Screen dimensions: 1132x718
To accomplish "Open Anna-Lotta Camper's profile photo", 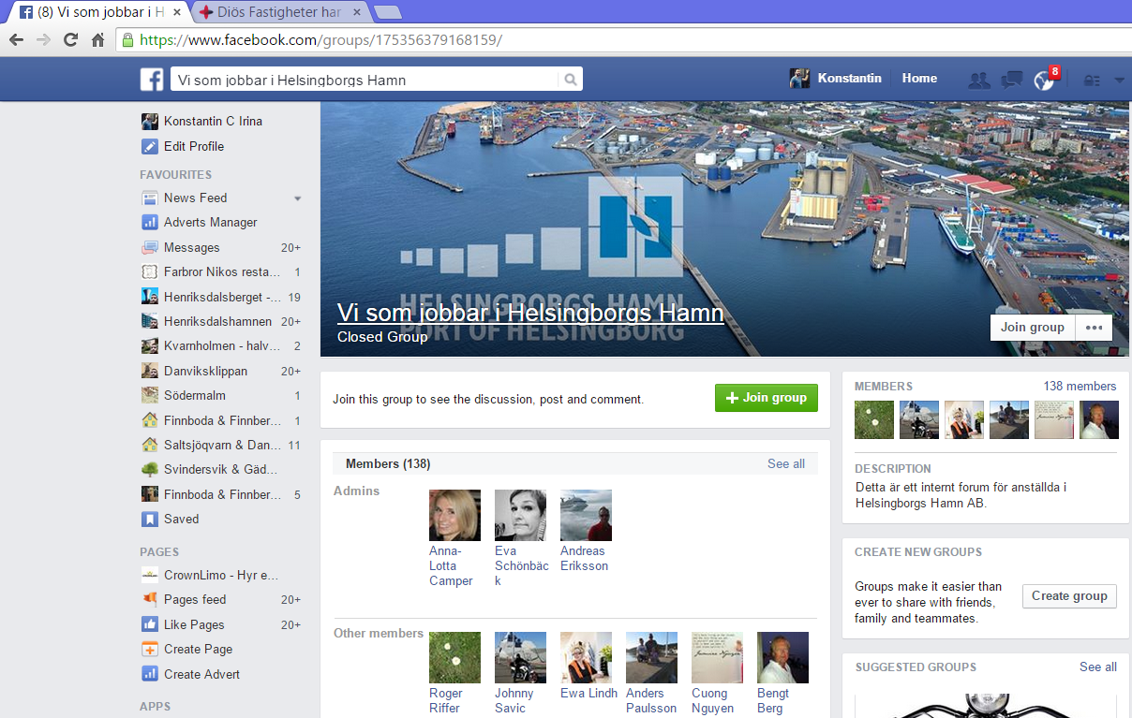I will coord(454,515).
